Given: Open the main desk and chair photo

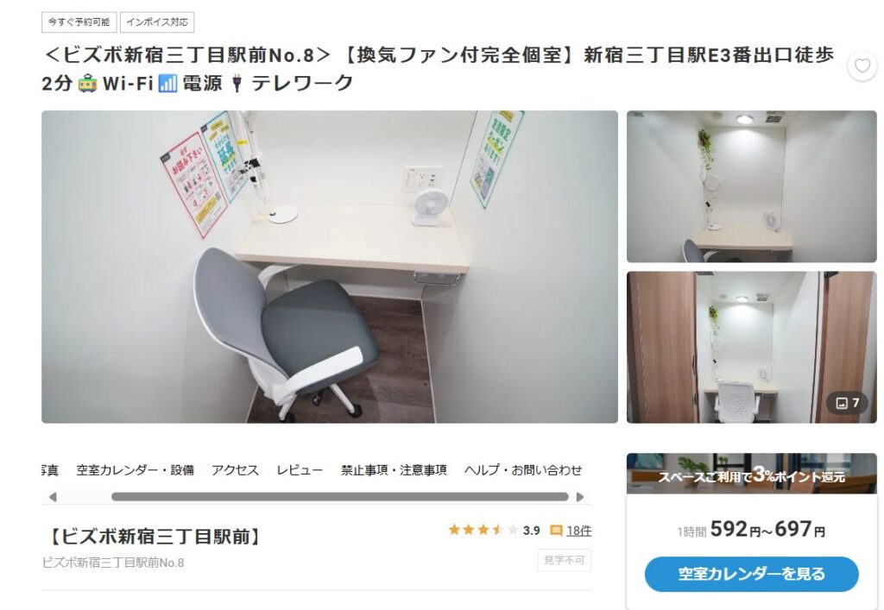Looking at the screenshot, I should click(330, 267).
